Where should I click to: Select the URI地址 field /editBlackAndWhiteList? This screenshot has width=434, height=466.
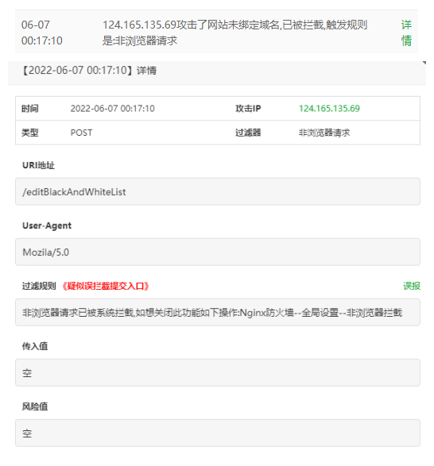(x=218, y=191)
